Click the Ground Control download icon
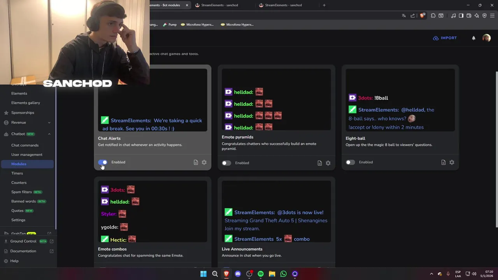The width and height of the screenshot is (498, 280). pyautogui.click(x=6, y=241)
